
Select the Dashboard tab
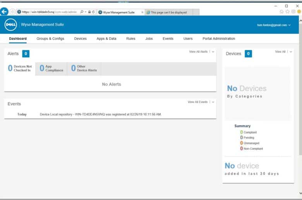tap(18, 39)
